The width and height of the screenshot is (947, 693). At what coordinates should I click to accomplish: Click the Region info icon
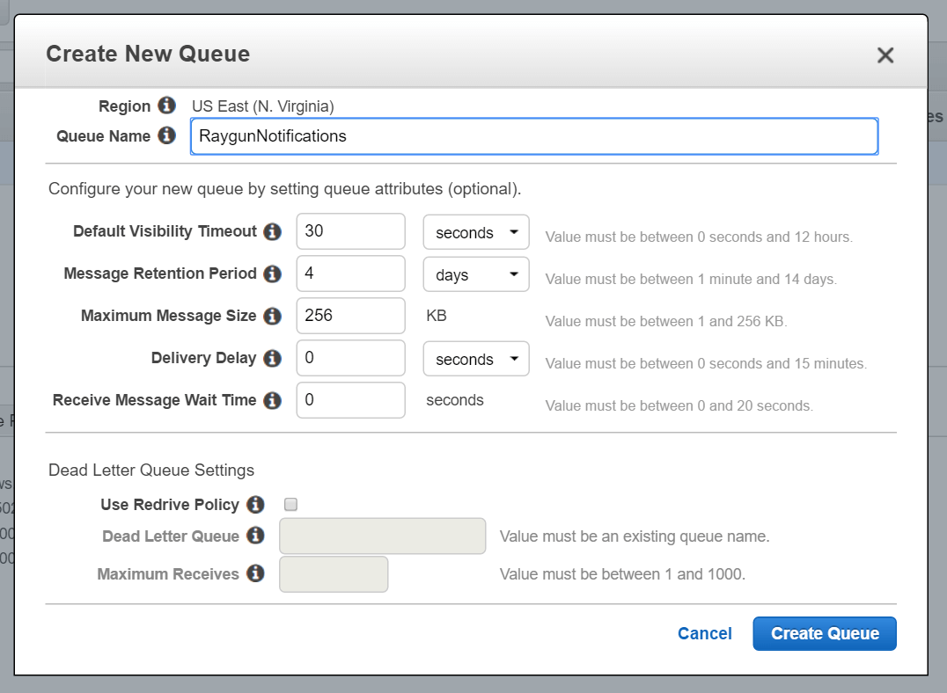(x=168, y=106)
